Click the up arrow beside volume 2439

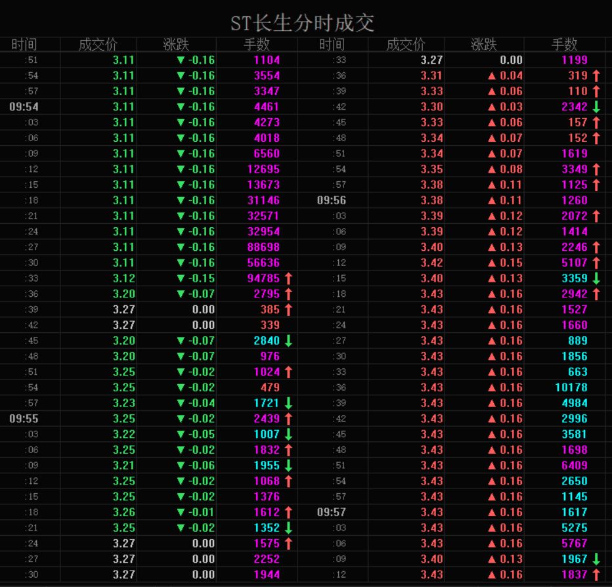point(288,418)
